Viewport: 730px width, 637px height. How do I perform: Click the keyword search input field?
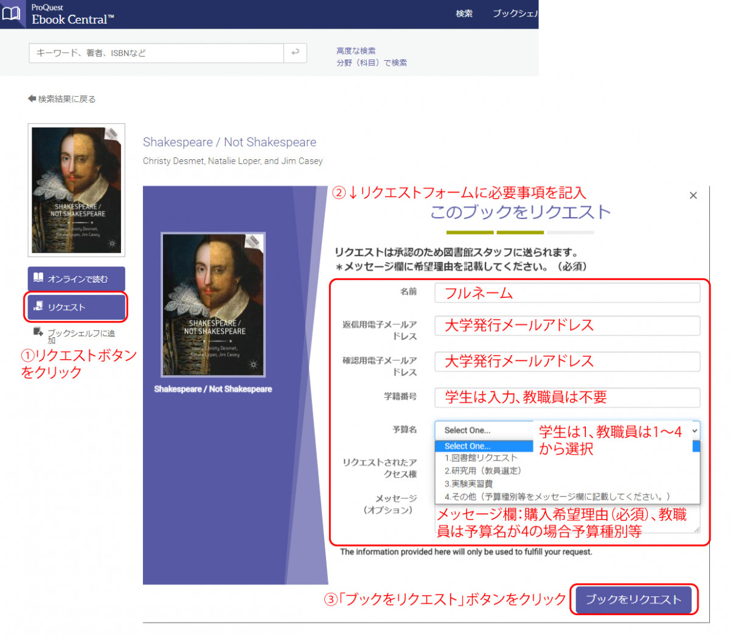coord(156,53)
